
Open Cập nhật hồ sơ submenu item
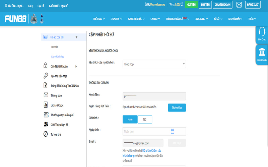(57, 56)
